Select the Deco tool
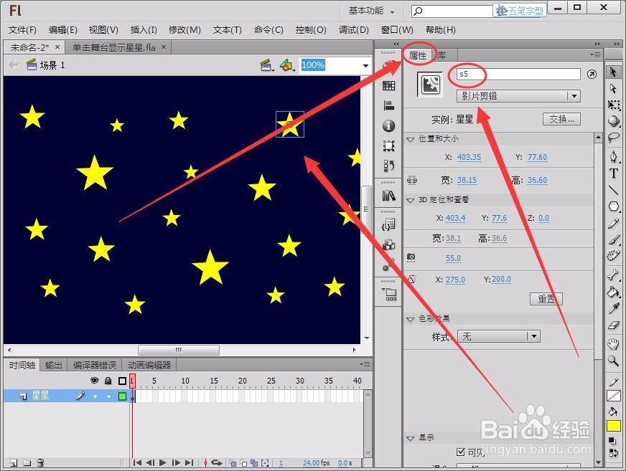Screen dimensions: 626x471 (x=614, y=256)
